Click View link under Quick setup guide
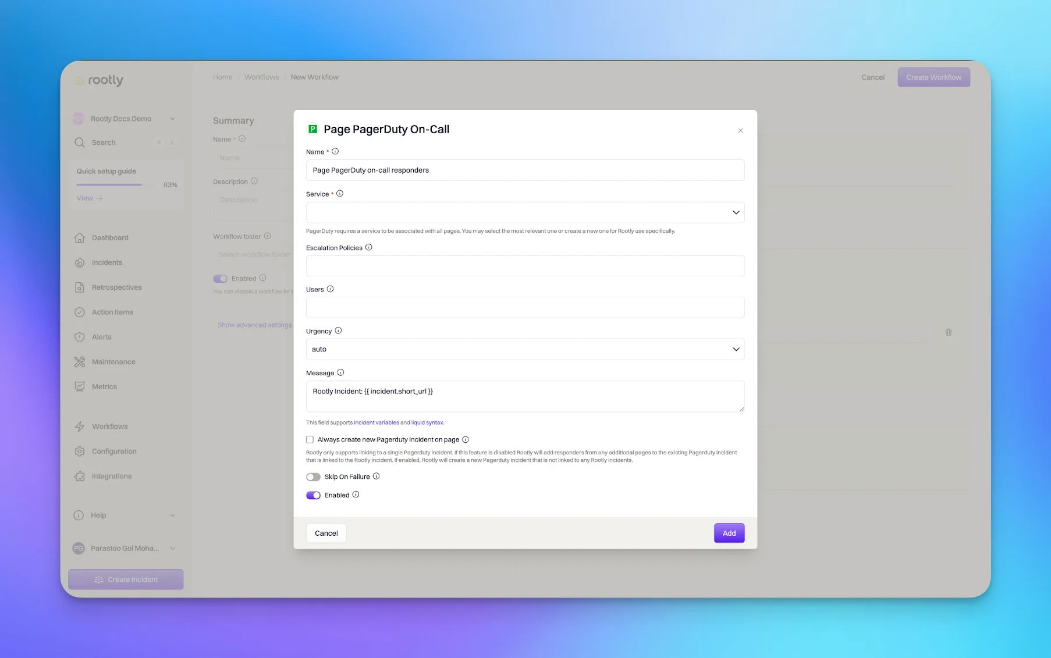Image resolution: width=1051 pixels, height=658 pixels. pos(89,198)
